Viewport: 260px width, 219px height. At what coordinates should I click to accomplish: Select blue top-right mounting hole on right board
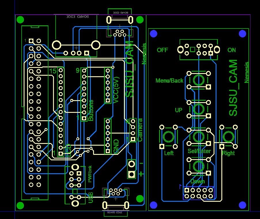click(x=242, y=34)
